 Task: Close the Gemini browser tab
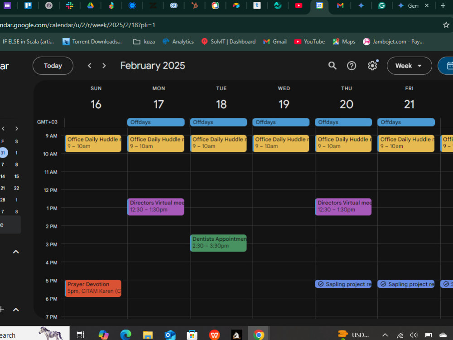(427, 5)
